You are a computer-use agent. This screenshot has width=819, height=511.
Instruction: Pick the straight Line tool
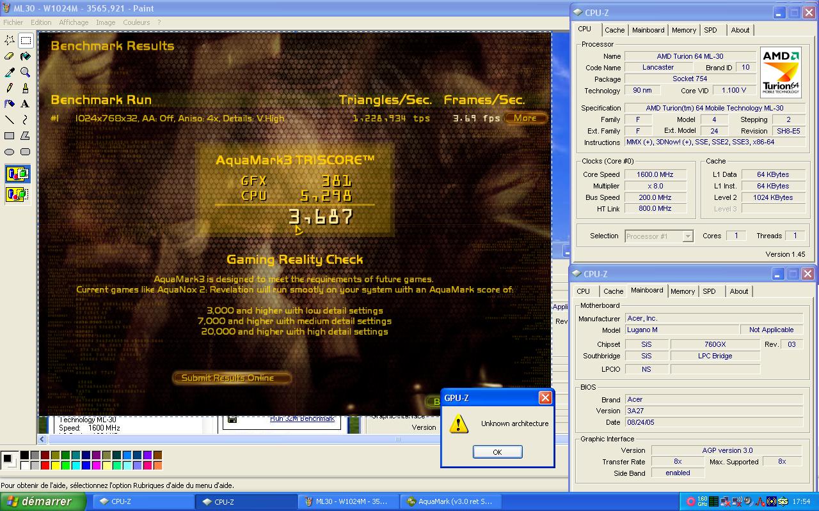coord(10,119)
